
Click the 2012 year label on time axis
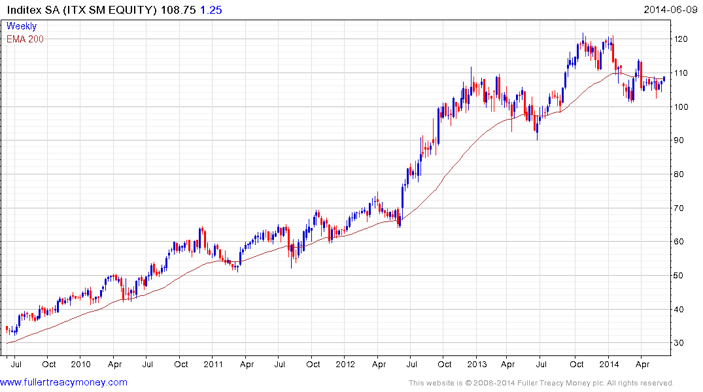pos(345,364)
